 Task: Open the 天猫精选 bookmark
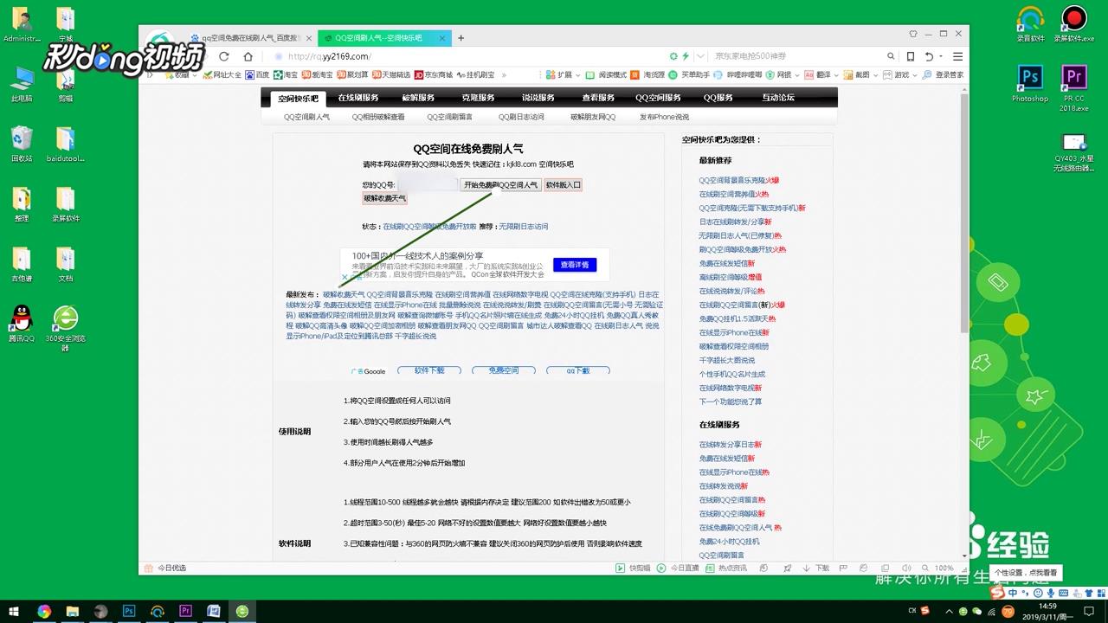point(390,75)
